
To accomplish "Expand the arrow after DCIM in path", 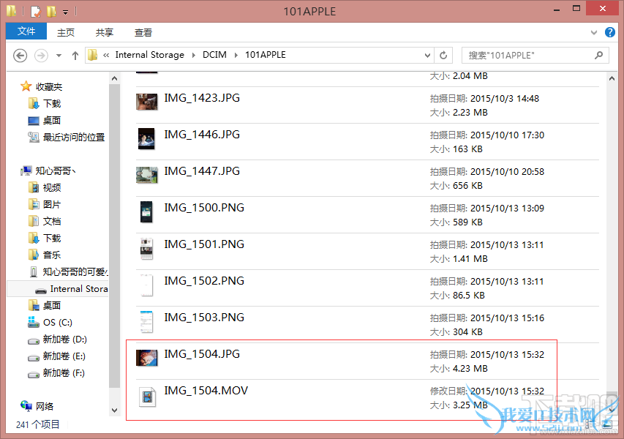I will 236,56.
